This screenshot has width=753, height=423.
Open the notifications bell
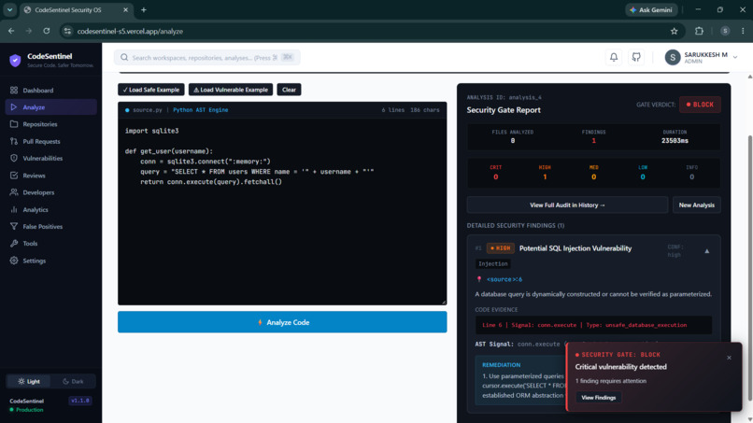pyautogui.click(x=614, y=57)
